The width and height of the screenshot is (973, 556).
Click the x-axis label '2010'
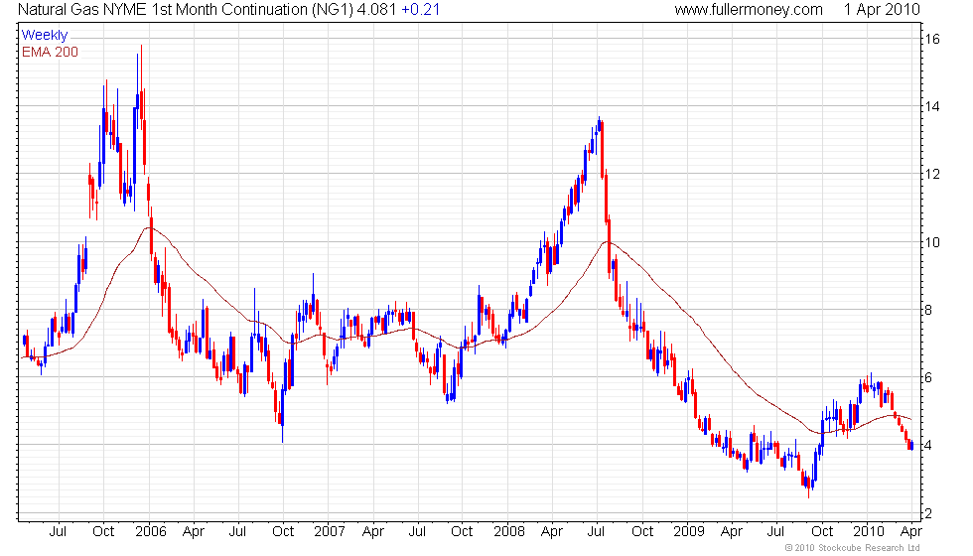tap(868, 532)
